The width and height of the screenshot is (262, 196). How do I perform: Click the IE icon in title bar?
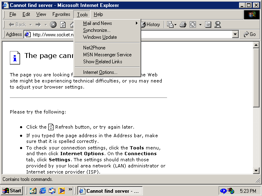coord(5,5)
